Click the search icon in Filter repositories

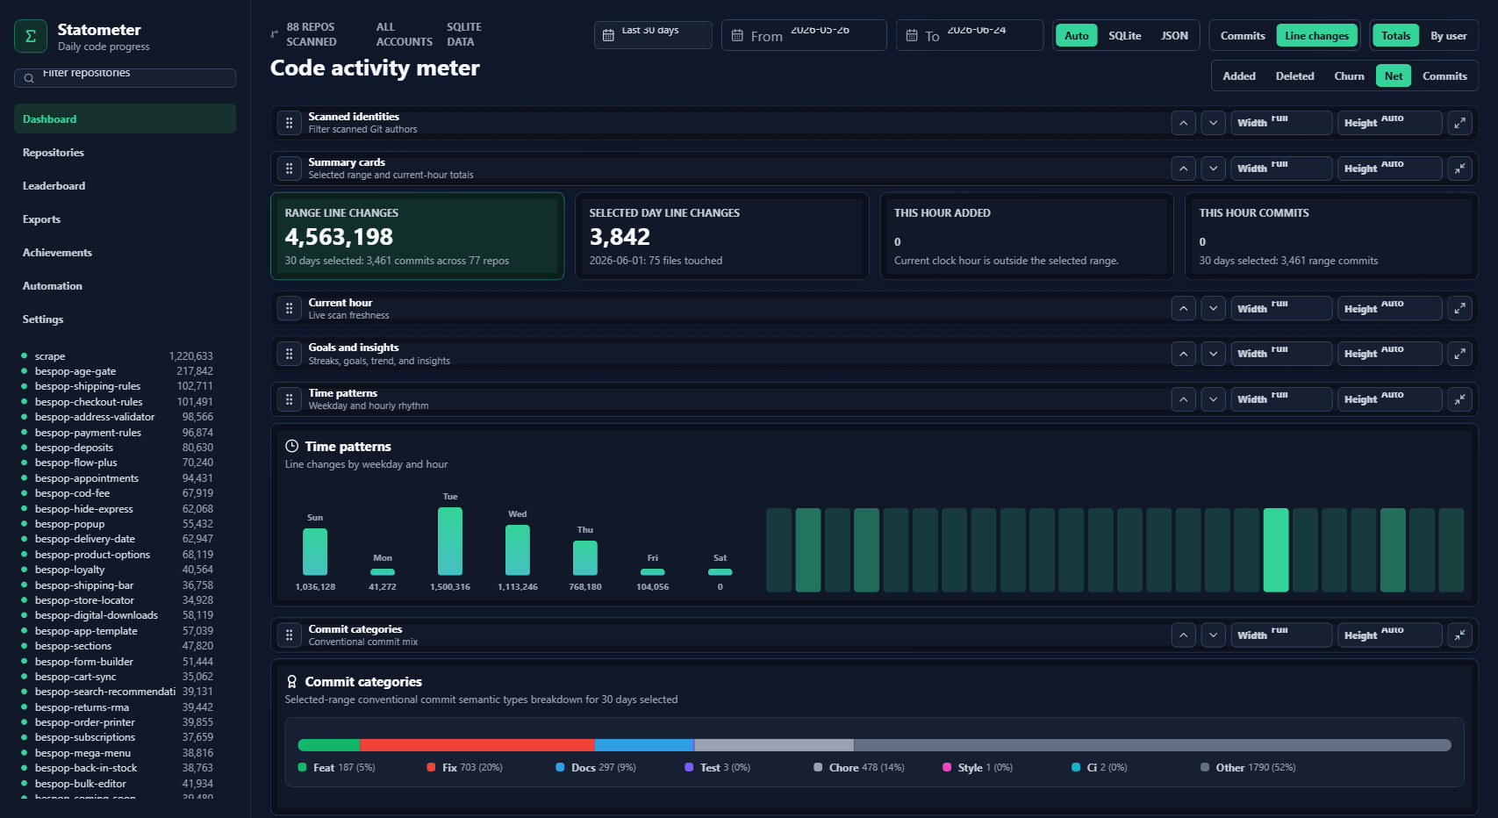coord(29,78)
